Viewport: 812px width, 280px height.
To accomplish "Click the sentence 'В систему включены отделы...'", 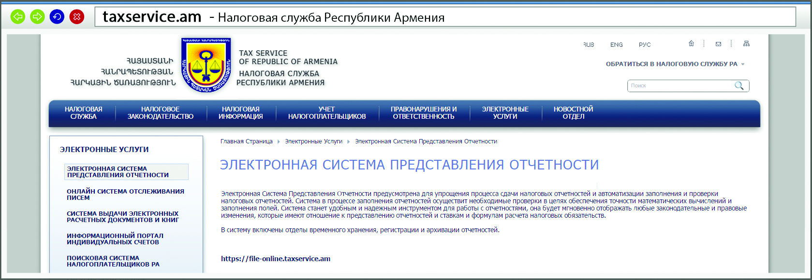I will (360, 230).
